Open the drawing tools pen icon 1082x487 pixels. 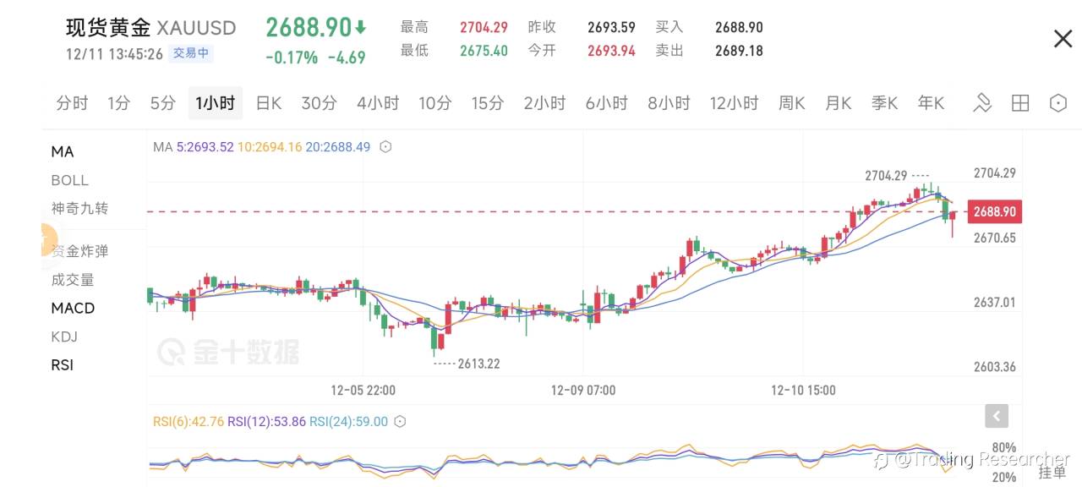coord(982,103)
